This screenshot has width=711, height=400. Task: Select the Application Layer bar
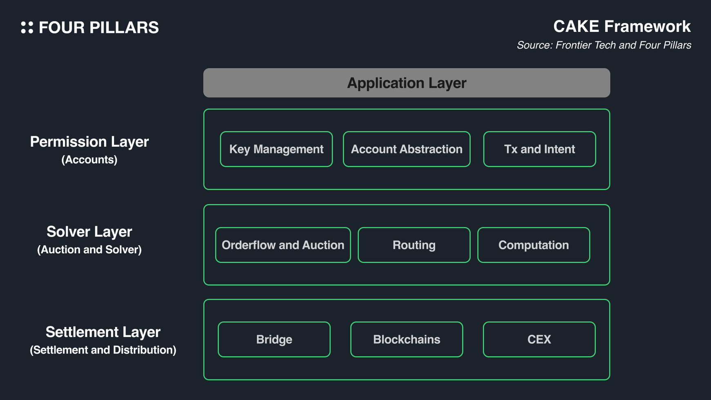point(406,83)
